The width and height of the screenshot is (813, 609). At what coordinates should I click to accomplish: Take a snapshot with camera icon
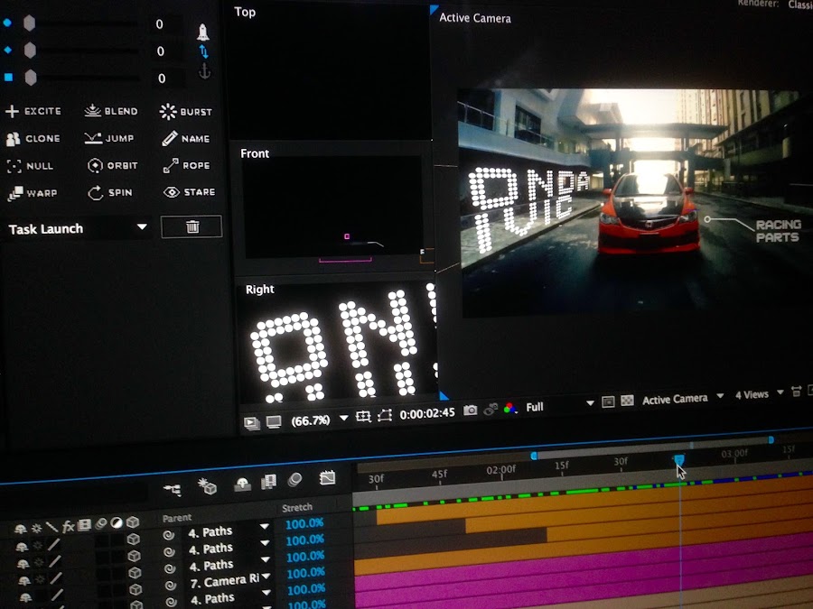(x=471, y=411)
